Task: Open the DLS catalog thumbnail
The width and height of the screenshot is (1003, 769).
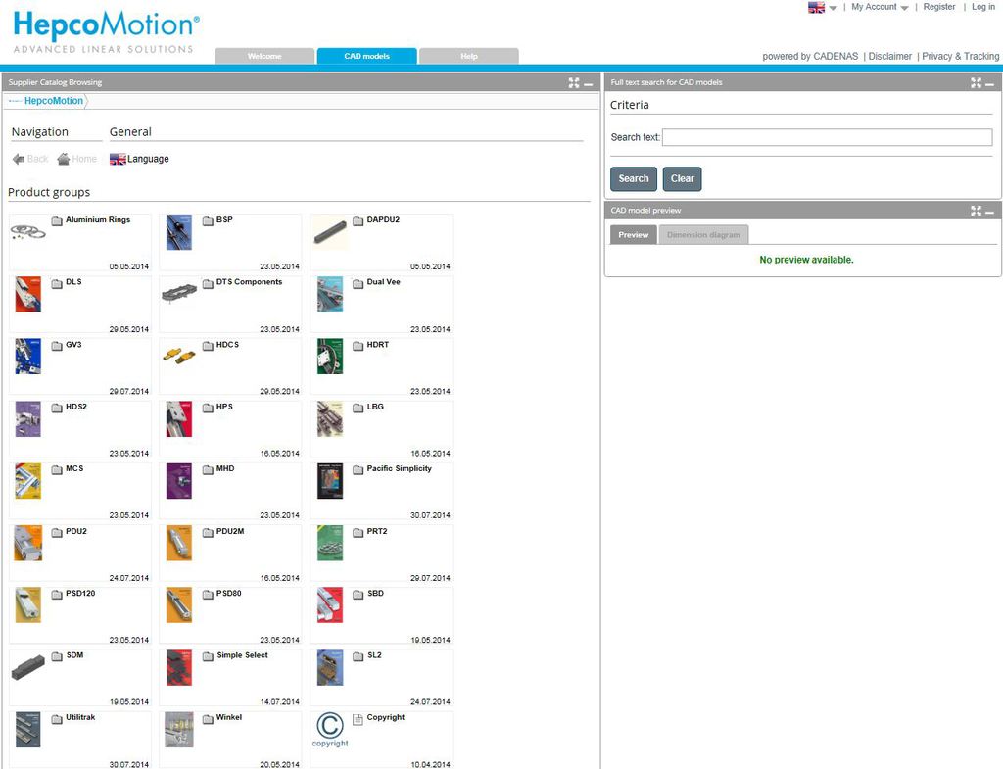Action: pyautogui.click(x=28, y=294)
